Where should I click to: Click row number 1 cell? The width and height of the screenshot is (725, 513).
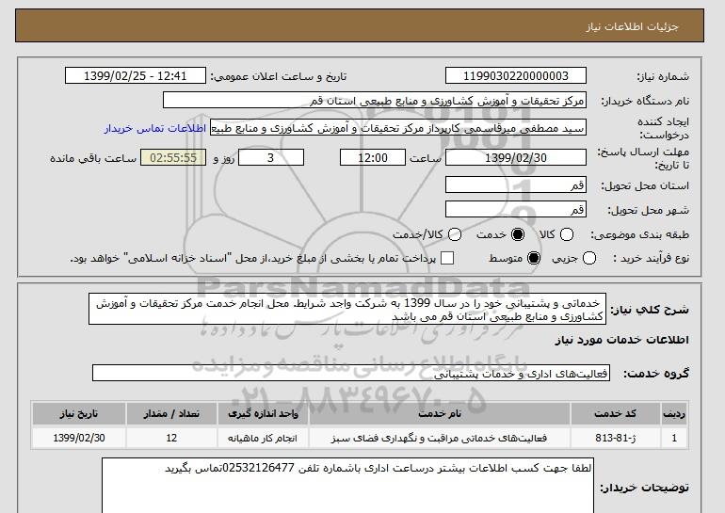click(x=674, y=438)
